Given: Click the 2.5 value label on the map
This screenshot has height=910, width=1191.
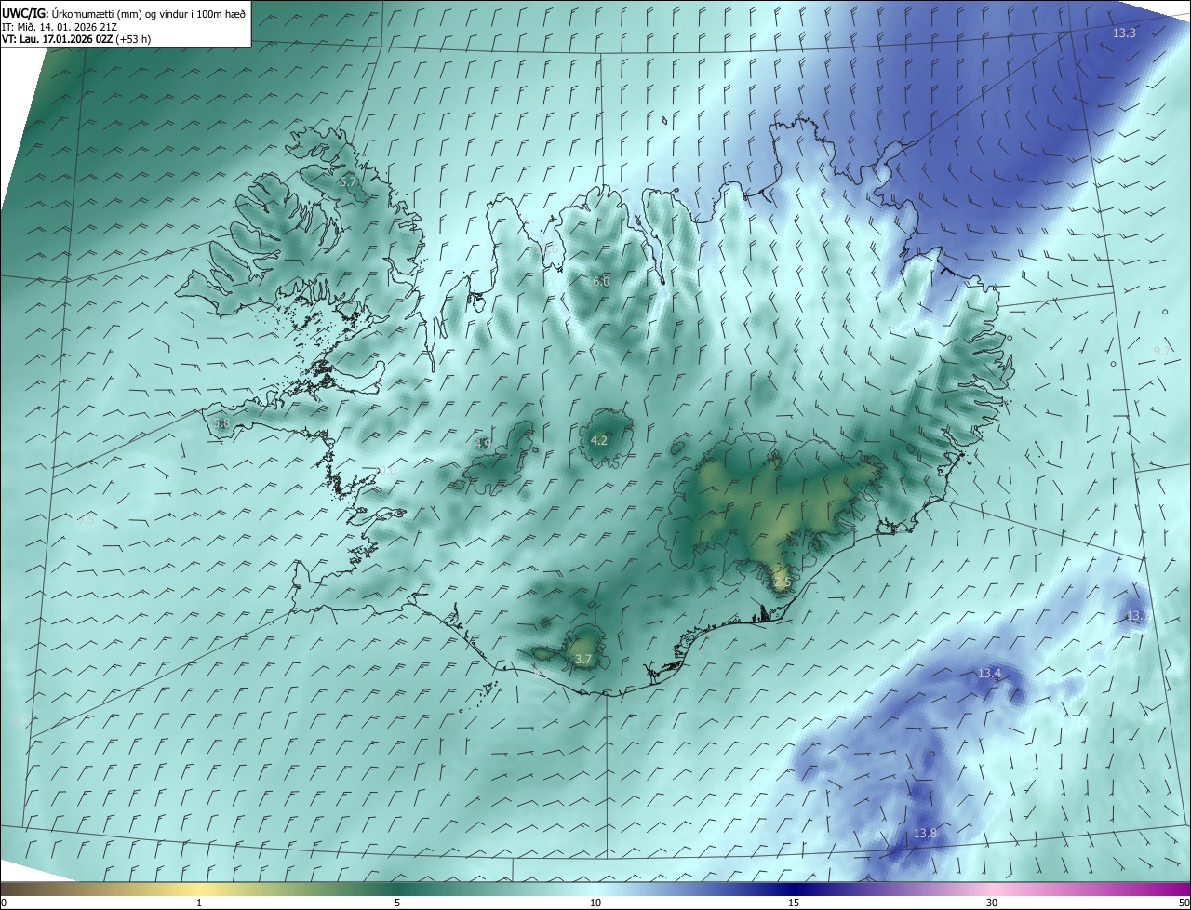Looking at the screenshot, I should [x=782, y=582].
